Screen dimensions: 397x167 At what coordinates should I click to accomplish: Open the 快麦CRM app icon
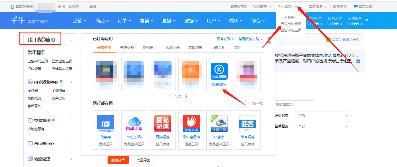219,71
